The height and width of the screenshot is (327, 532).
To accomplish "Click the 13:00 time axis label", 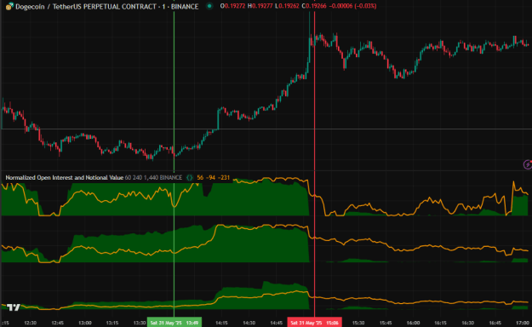I will (85, 323).
